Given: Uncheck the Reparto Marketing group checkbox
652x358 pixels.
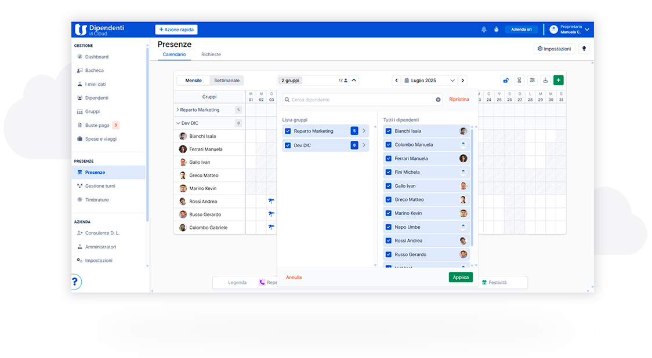Looking at the screenshot, I should (288, 131).
